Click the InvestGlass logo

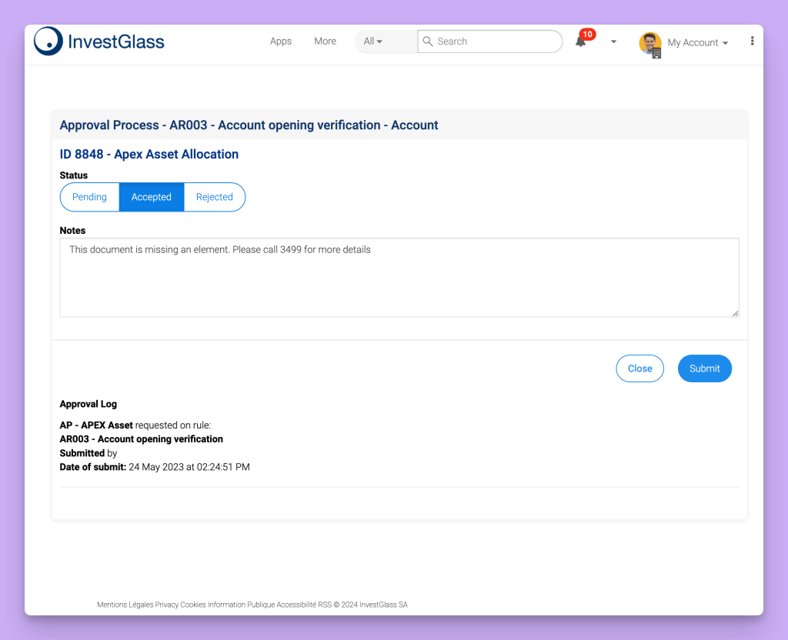(99, 42)
